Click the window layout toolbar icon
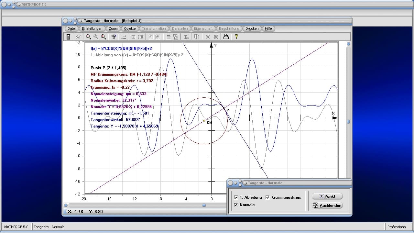Image resolution: width=414 pixels, height=233 pixels. (x=124, y=37)
